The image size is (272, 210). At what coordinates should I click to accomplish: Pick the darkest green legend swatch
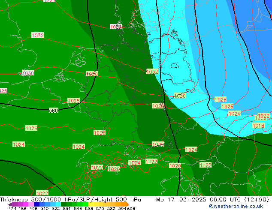pos(63,204)
